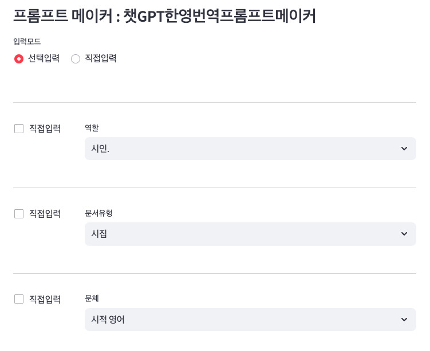
Task: Click the 직접입력 checkbox label text beside 문서유형
Action: pyautogui.click(x=45, y=214)
